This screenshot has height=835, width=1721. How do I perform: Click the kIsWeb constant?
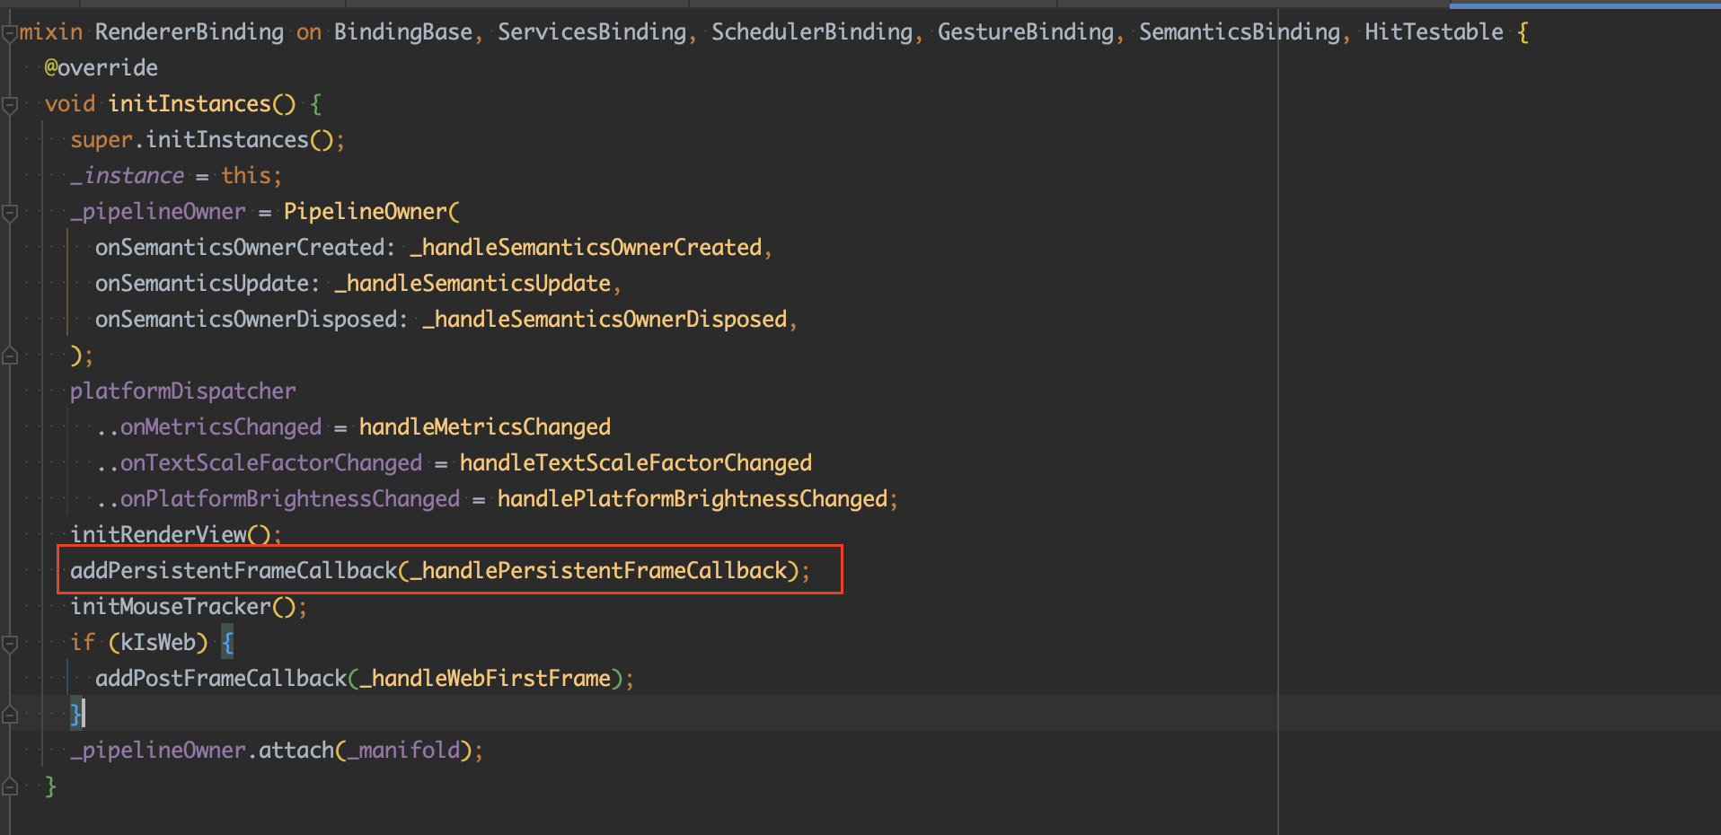[158, 643]
